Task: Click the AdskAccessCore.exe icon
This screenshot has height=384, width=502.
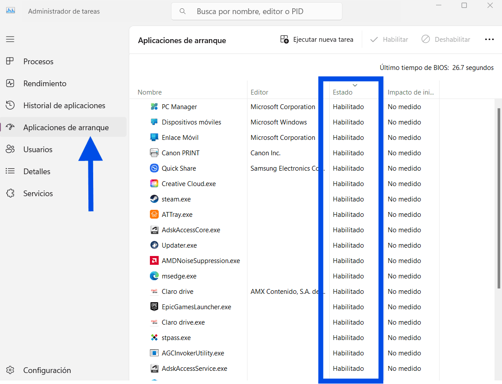Action: 154,230
